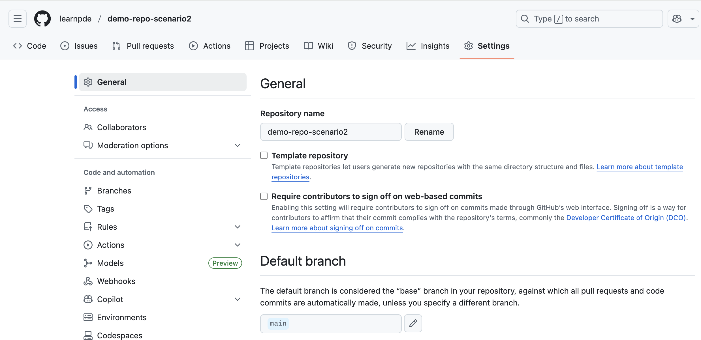Open the Developer Certificate of Origin link
Viewport: 701px width, 340px height.
(626, 218)
